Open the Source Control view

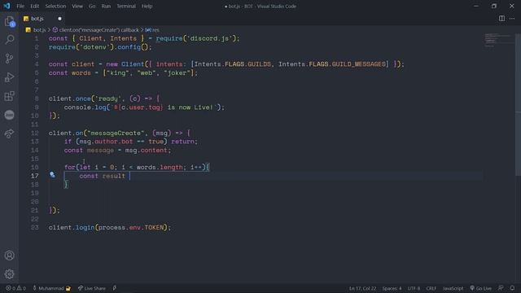coord(9,59)
